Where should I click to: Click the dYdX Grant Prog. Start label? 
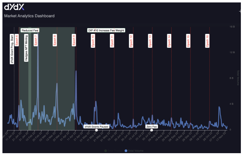point(12,49)
